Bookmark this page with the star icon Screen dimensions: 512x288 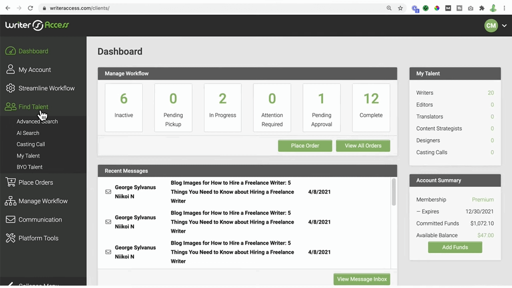click(x=400, y=8)
